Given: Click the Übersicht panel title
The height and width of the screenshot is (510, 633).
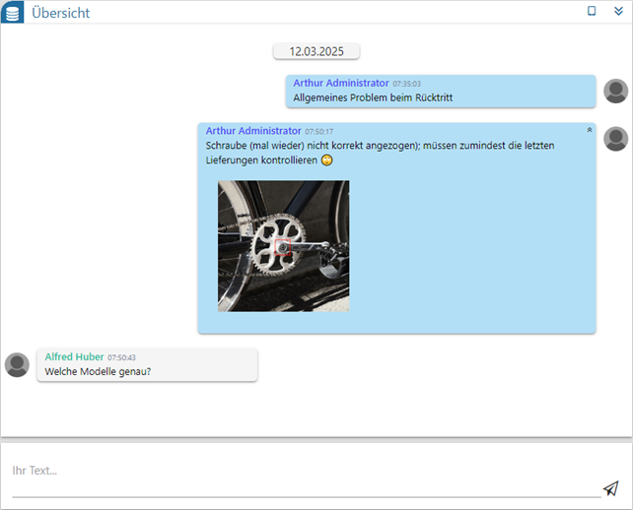Looking at the screenshot, I should coord(60,12).
